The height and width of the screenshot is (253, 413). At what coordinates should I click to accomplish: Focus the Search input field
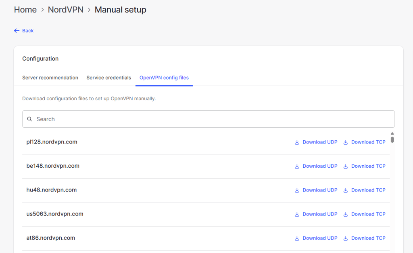point(209,119)
